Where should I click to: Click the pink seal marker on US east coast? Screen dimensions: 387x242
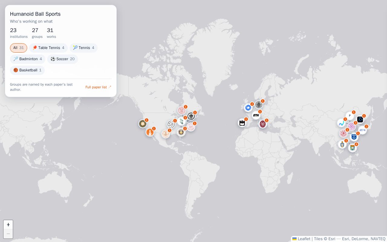coord(191,127)
